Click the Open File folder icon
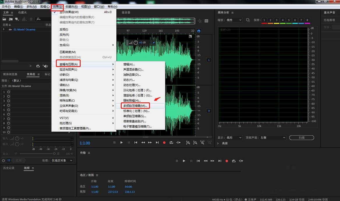340x201 pixels. (5, 19)
